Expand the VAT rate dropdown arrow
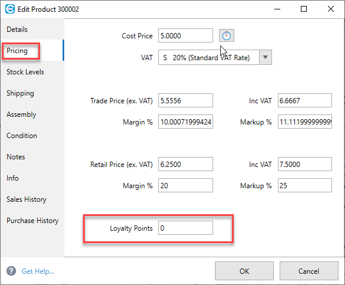This screenshot has width=345, height=285. click(x=266, y=57)
